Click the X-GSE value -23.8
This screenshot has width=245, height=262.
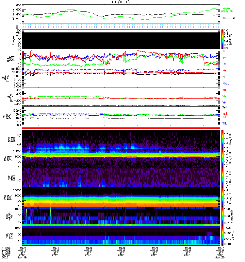[x=187, y=248]
